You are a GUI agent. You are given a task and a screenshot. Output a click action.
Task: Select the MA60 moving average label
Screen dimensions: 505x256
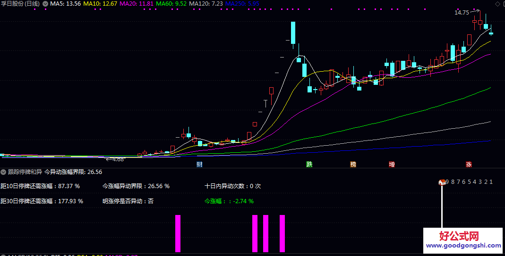pos(171,4)
